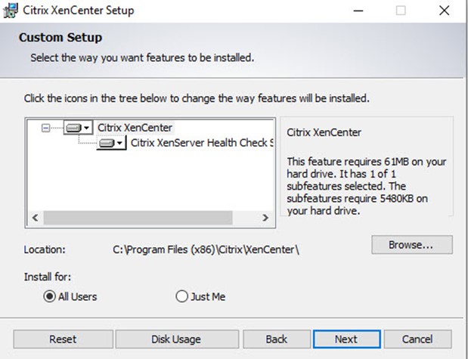Click the Citrix XenCenter feature drive icon
Screen dimensions: 468x359
pos(78,128)
